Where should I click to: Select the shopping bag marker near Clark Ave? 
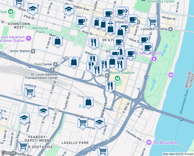click(x=74, y=62)
